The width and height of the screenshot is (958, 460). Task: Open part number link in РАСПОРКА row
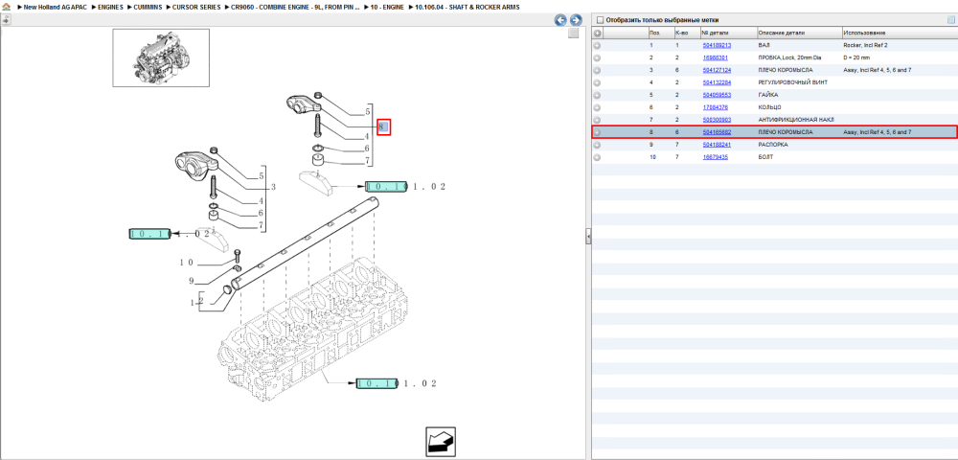717,145
